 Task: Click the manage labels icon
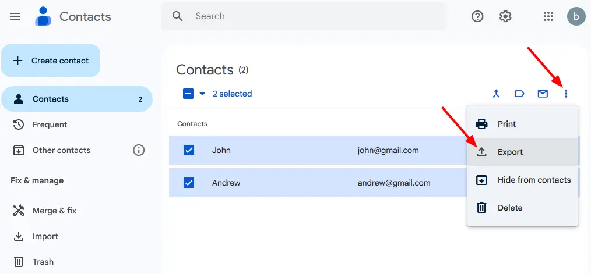(x=519, y=94)
